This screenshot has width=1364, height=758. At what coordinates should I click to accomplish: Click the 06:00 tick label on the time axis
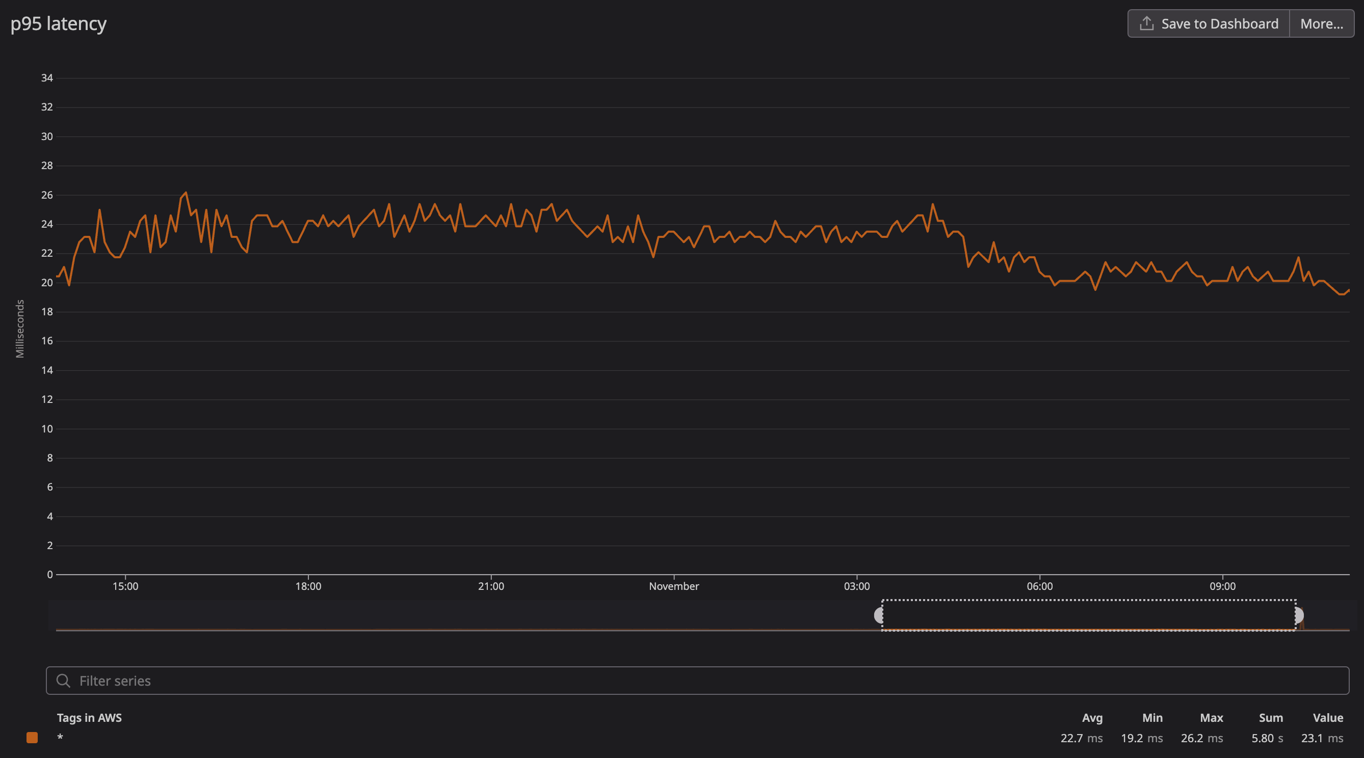click(x=1039, y=586)
